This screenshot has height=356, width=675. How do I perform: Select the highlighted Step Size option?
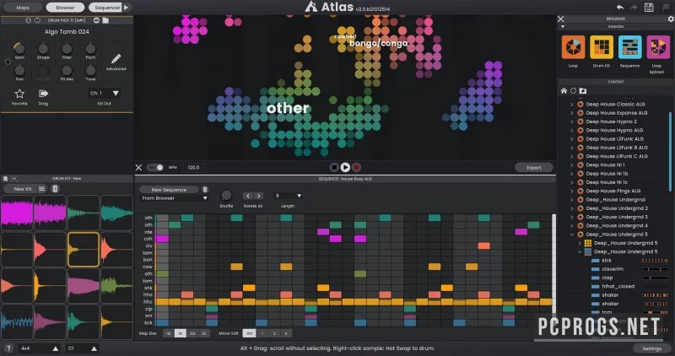tap(181, 333)
